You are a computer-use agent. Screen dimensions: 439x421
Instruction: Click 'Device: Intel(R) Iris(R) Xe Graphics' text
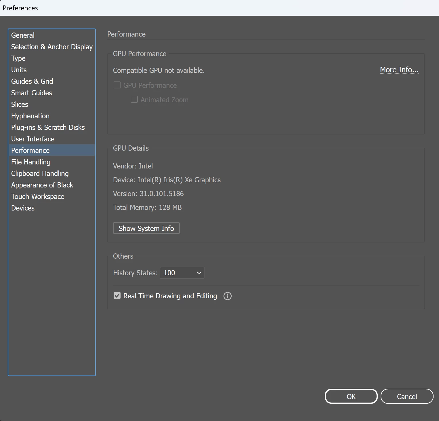[x=167, y=180]
